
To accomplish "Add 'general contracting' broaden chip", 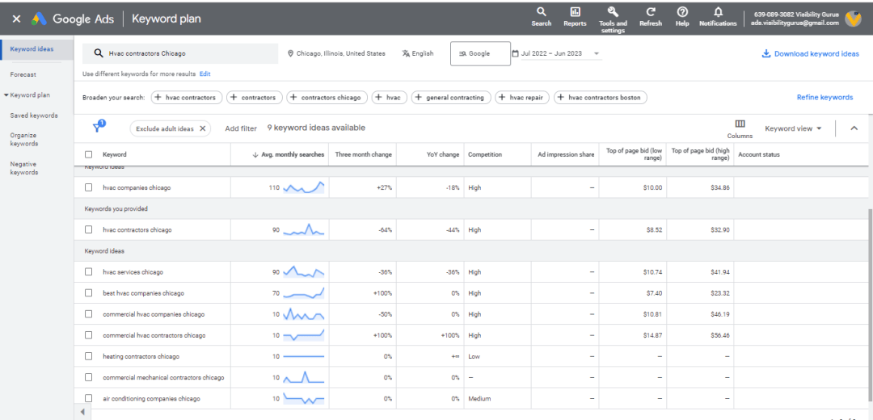I will [452, 98].
